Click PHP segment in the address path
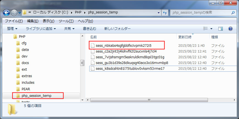The height and width of the screenshot is (119, 239). pos(78,12)
